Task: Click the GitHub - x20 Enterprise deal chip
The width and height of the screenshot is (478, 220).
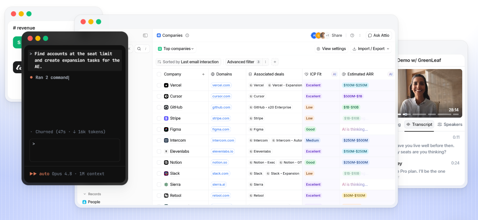Action: click(x=270, y=107)
